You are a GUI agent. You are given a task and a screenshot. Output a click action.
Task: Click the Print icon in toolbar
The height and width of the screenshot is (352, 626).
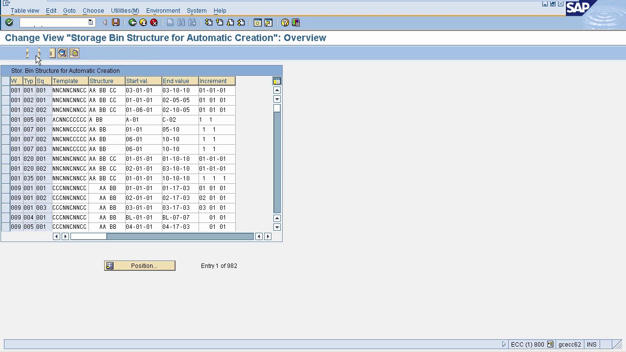(170, 22)
